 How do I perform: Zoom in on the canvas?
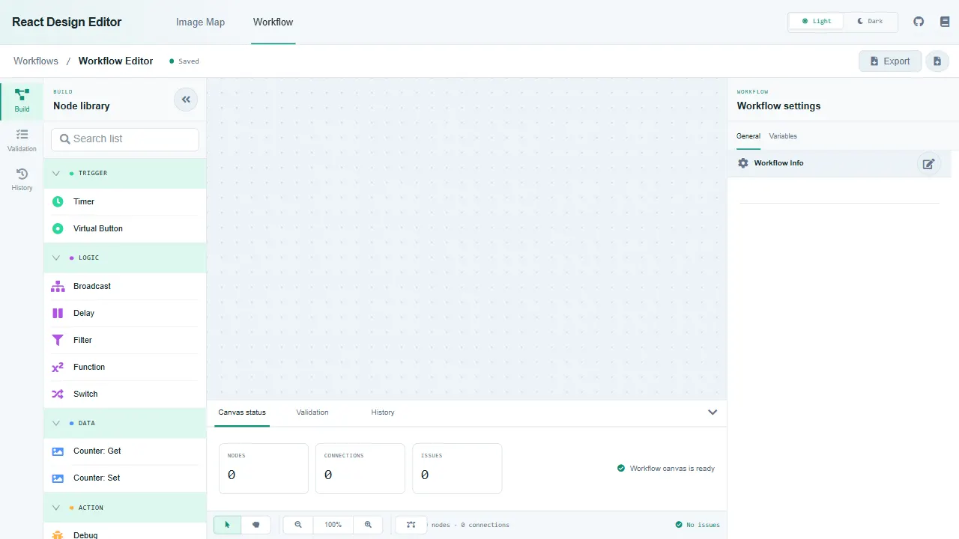coord(368,525)
